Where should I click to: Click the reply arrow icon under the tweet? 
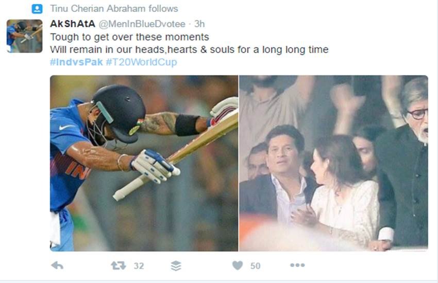(57, 266)
